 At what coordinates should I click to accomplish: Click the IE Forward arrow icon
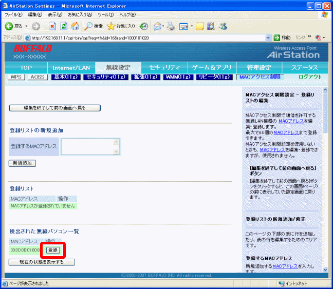pos(36,26)
